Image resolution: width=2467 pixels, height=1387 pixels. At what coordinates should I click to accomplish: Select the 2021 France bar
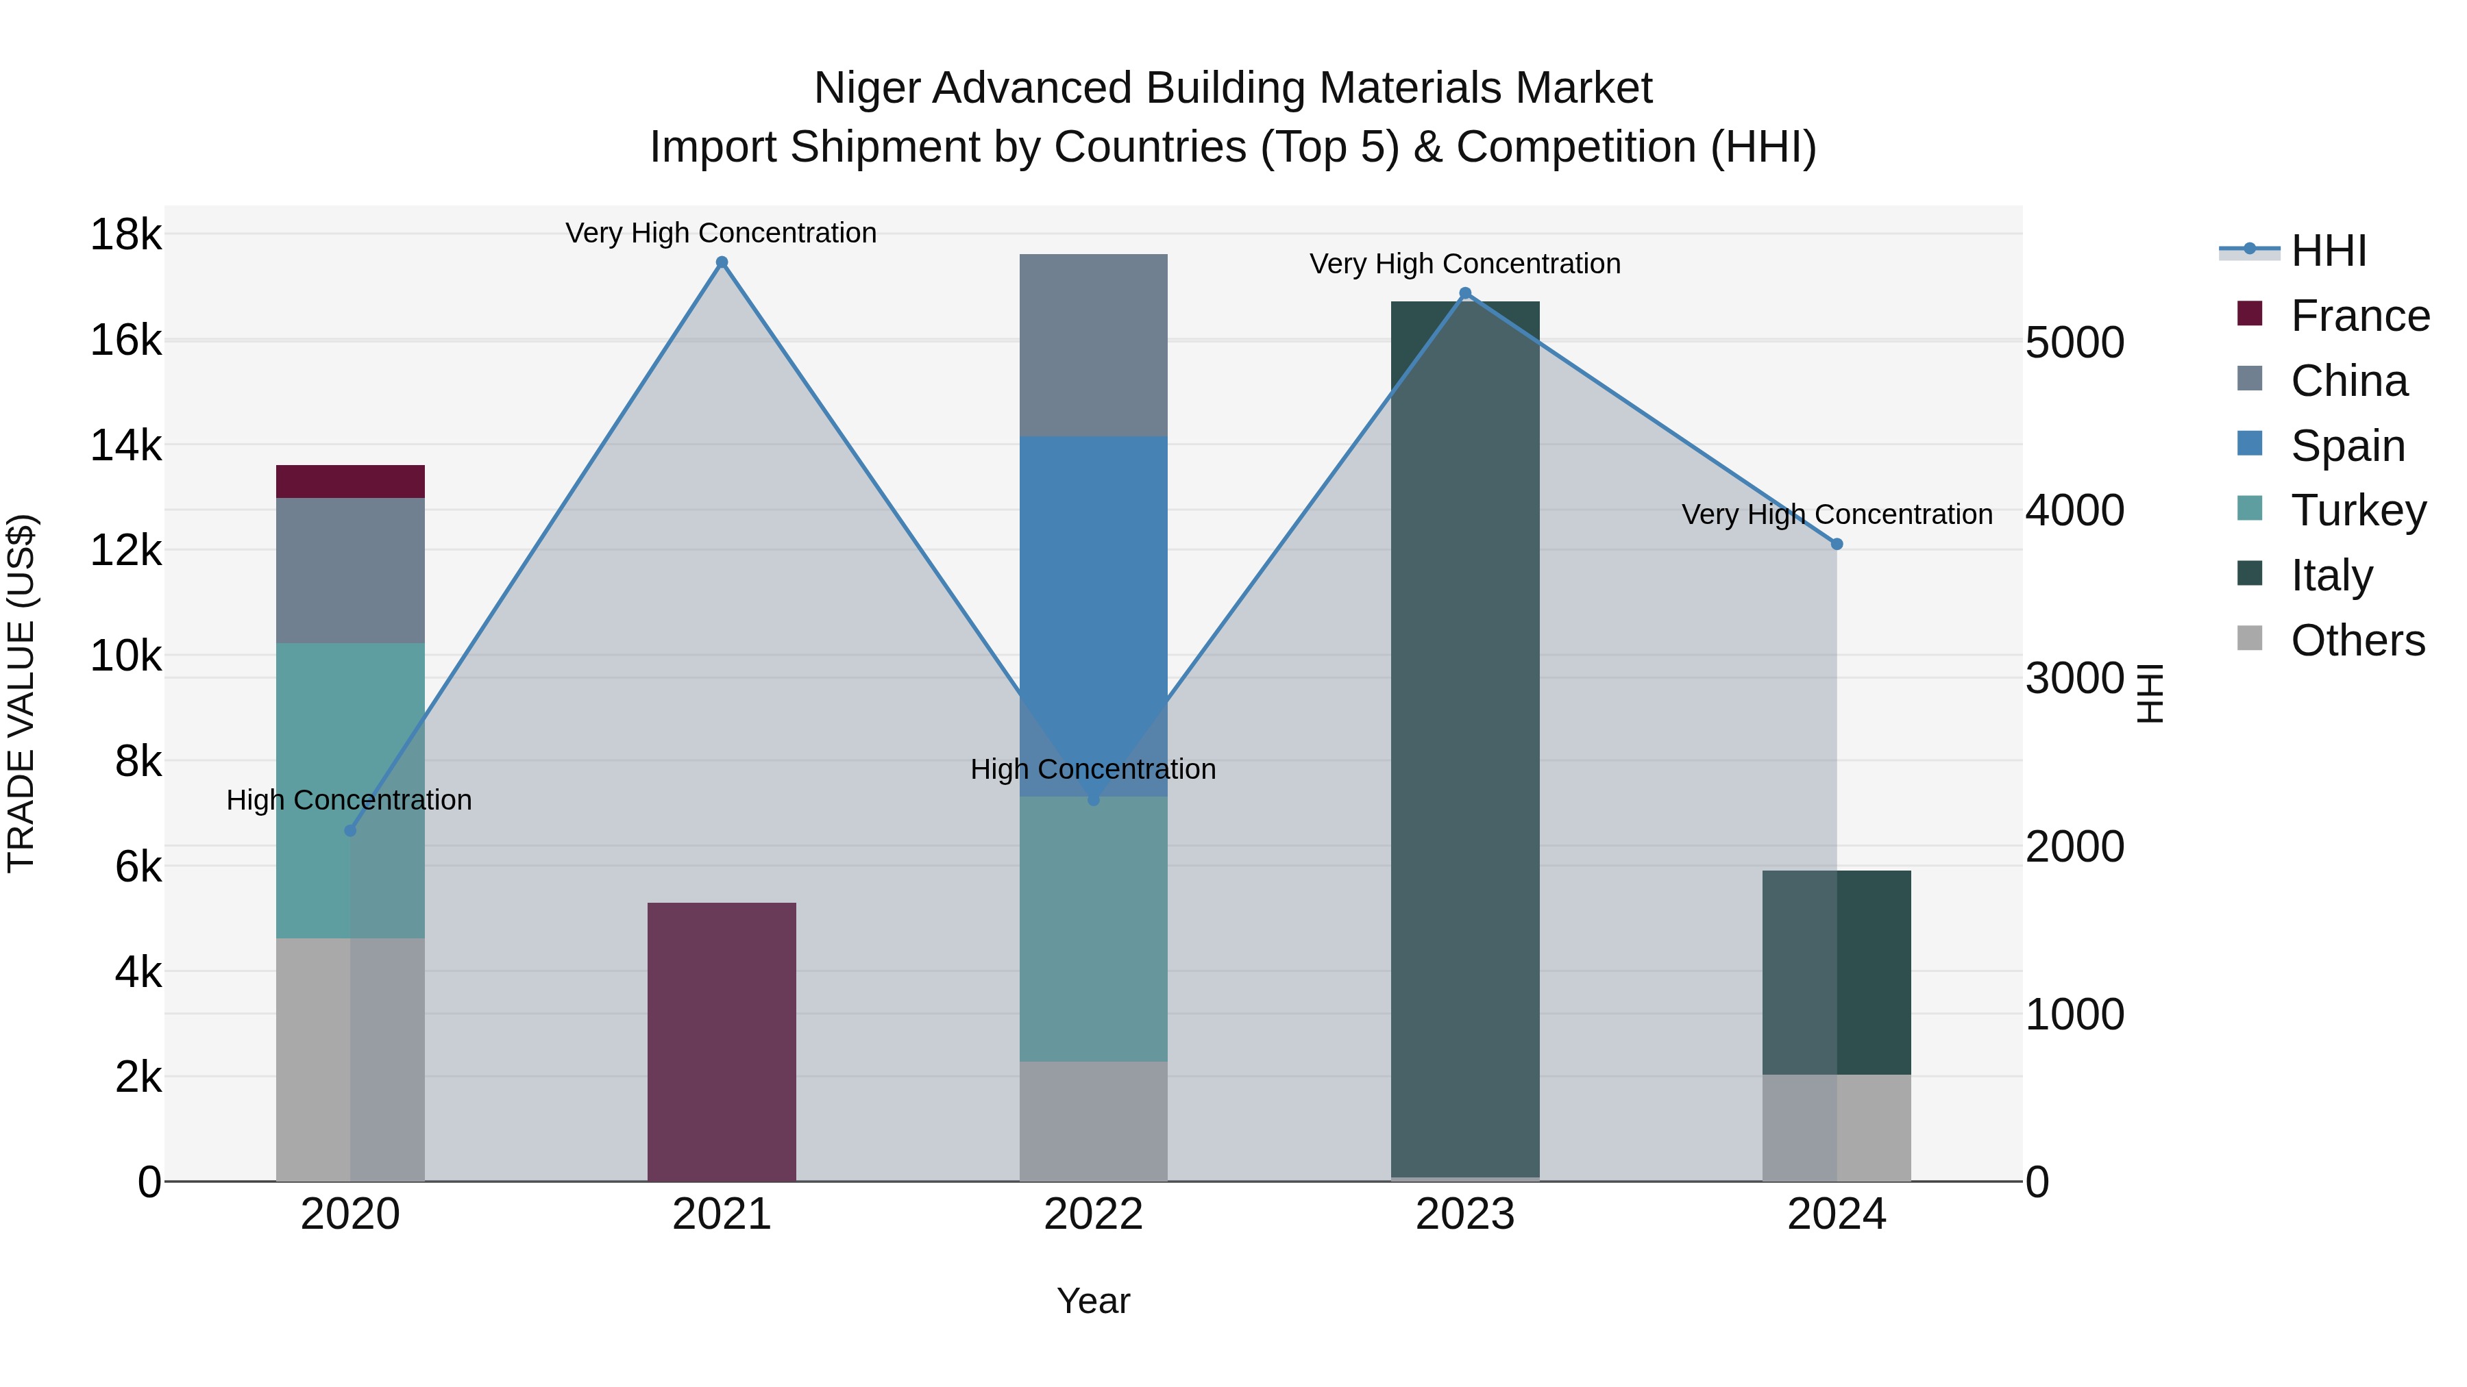[722, 1041]
